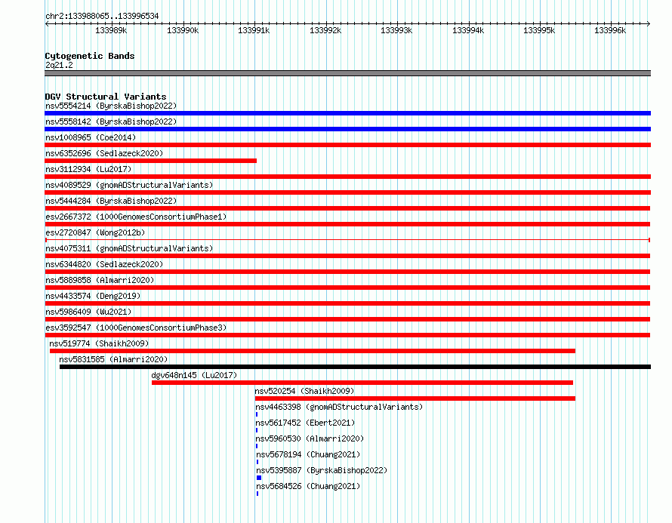672x523 pixels.
Task: Click the 133994k ruler tick label
Action: point(468,30)
